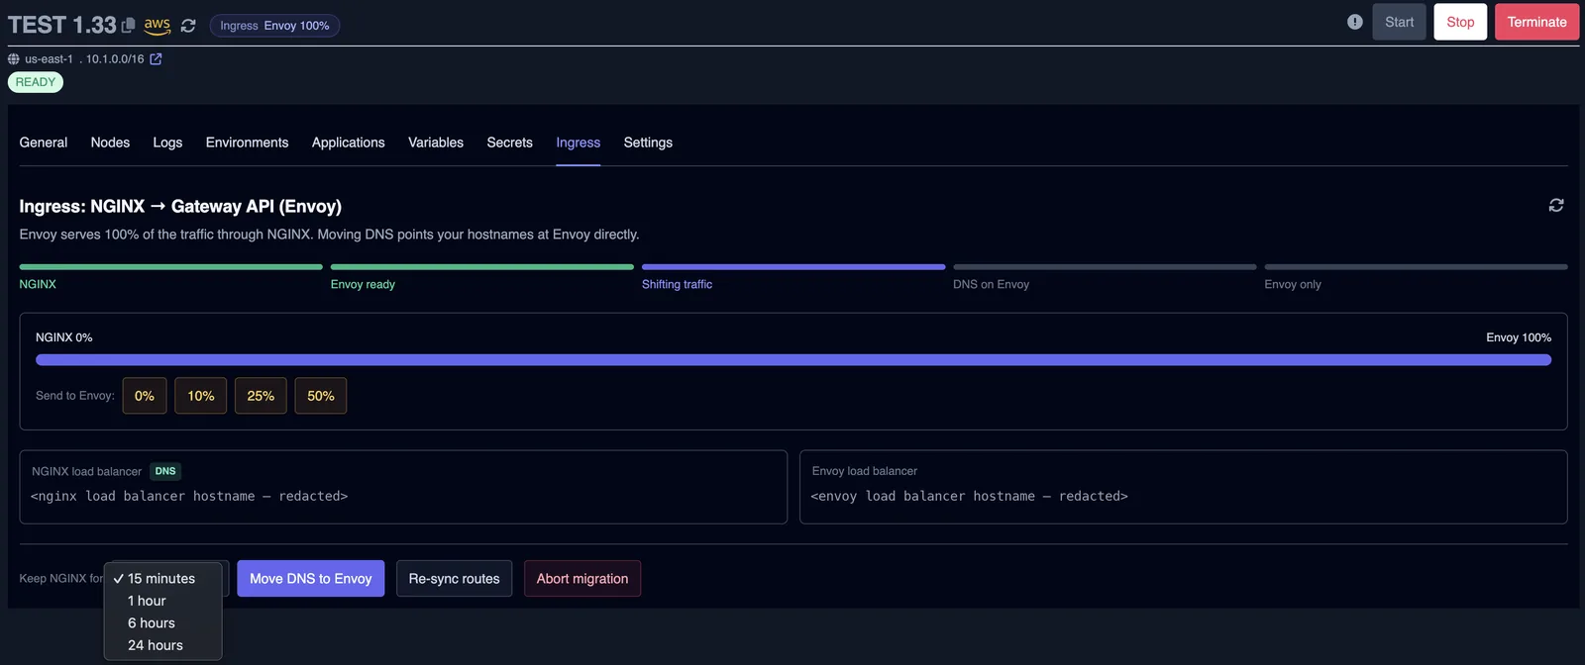Click Re-sync routes button
Screen dimensions: 1585x665
coord(454,579)
